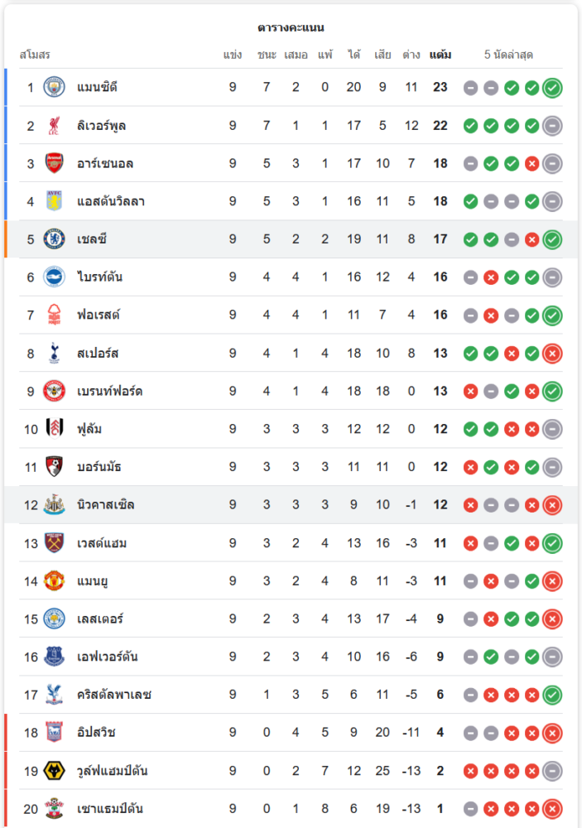Screen dimensions: 582x828
Task: Open the เบรนท์ฟอร์ด team row
Action: (291, 391)
